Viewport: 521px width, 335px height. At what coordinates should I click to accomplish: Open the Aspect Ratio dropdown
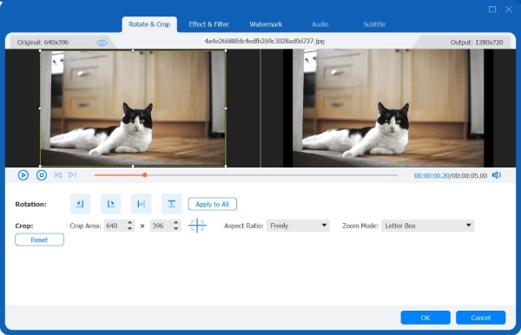point(298,226)
